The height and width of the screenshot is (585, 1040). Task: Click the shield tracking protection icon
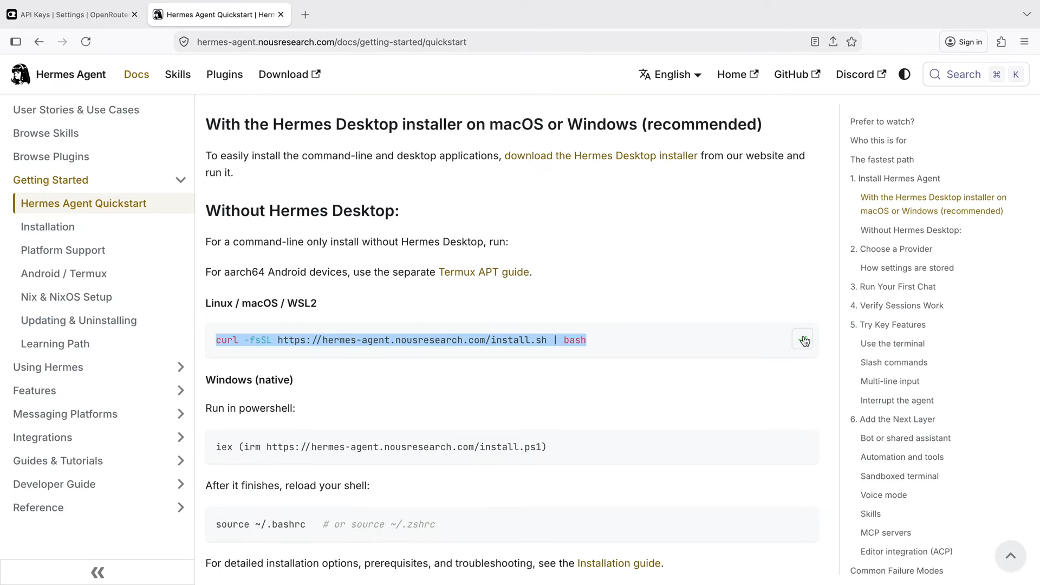coord(184,42)
